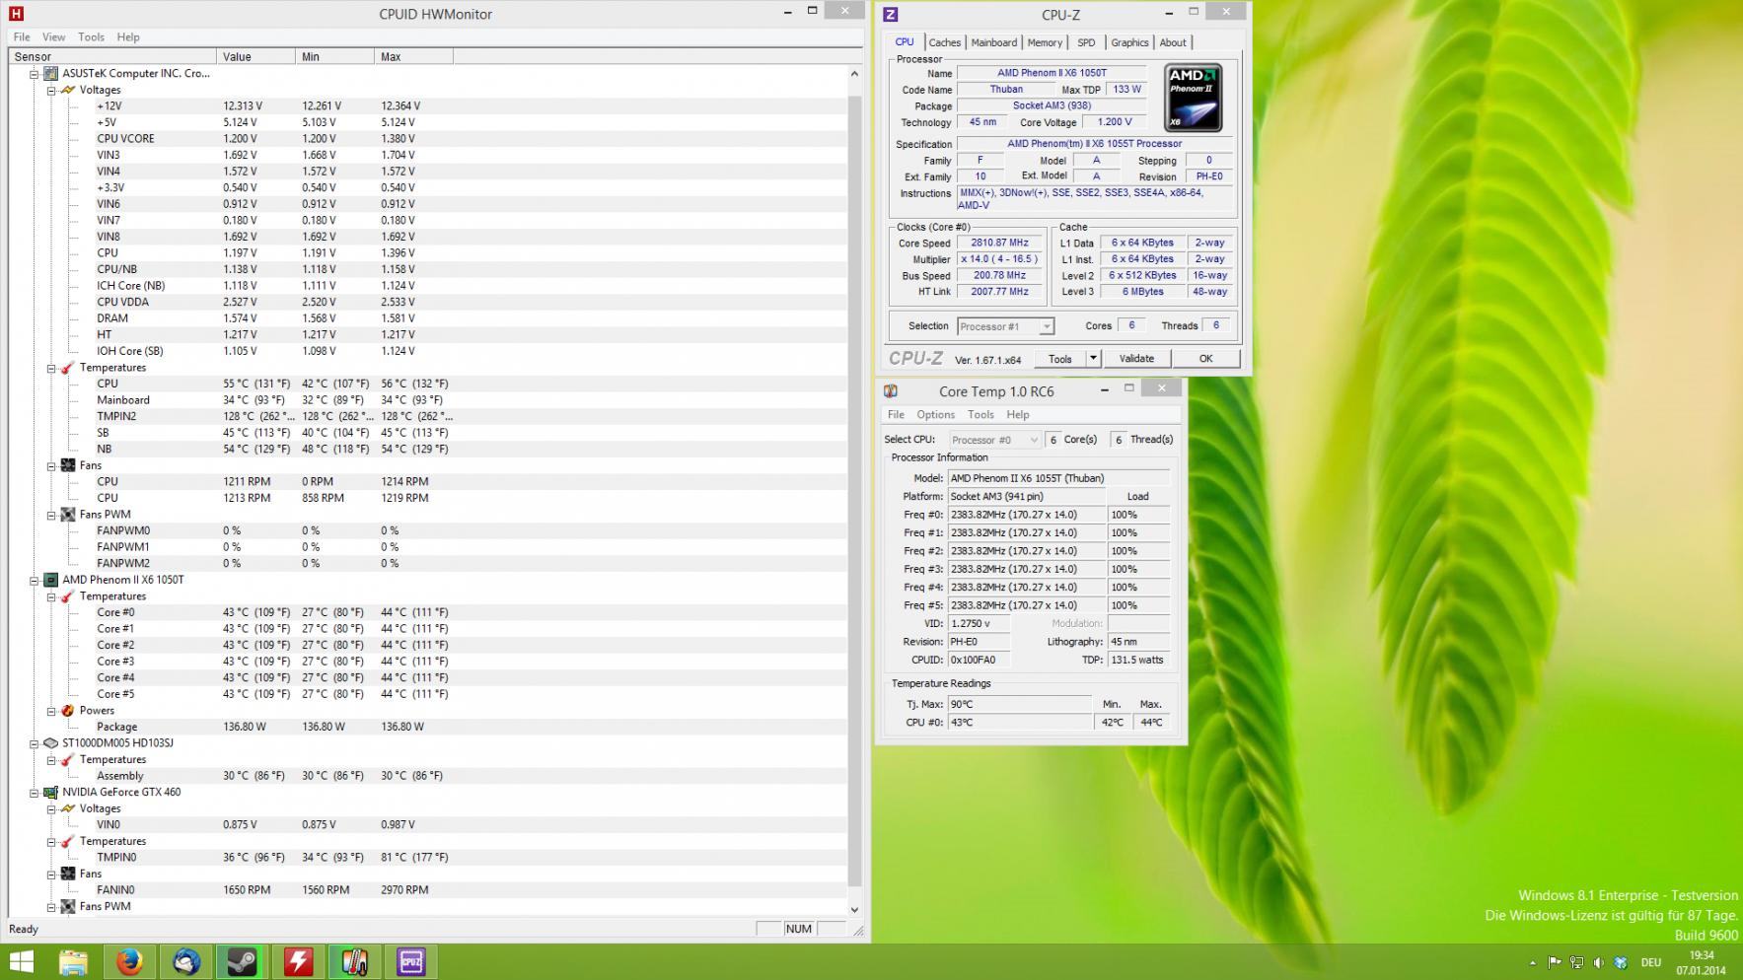
Task: Click the ST1000DM005 hard drive icon in HWMonitor
Action: (50, 743)
